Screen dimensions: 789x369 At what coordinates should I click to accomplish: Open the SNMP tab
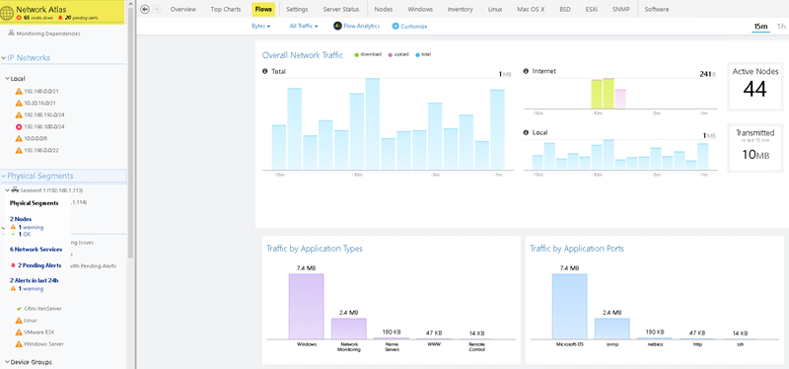click(x=620, y=9)
